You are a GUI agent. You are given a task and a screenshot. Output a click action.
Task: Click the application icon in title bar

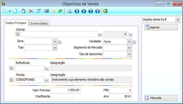click(3, 4)
